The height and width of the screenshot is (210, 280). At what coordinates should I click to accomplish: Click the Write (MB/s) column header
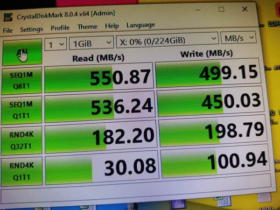pos(206,54)
